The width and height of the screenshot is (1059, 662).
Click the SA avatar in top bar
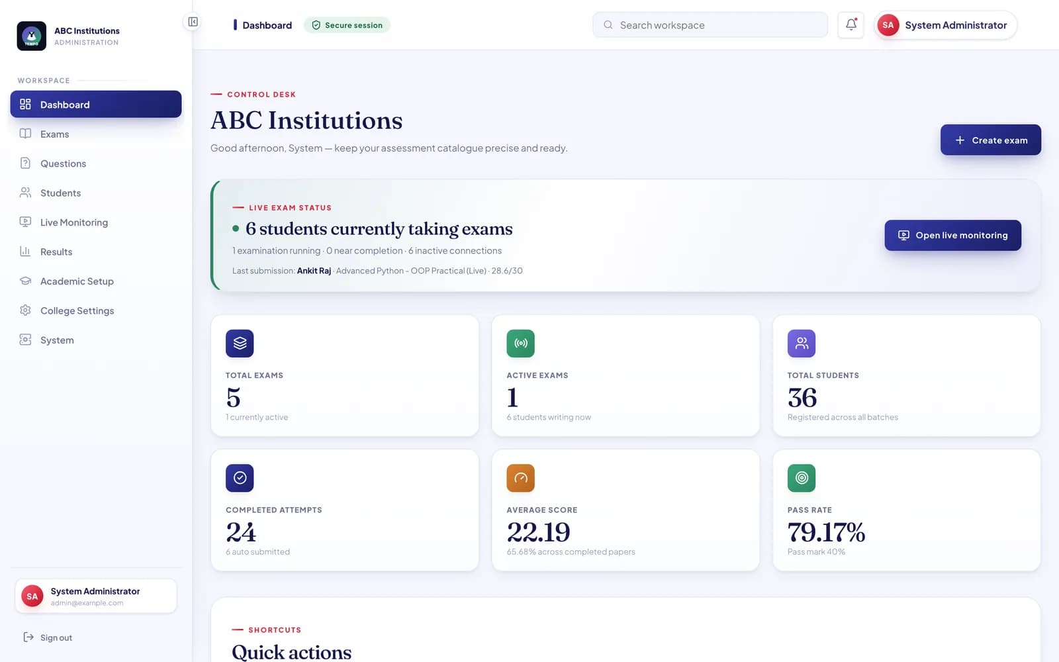point(888,25)
